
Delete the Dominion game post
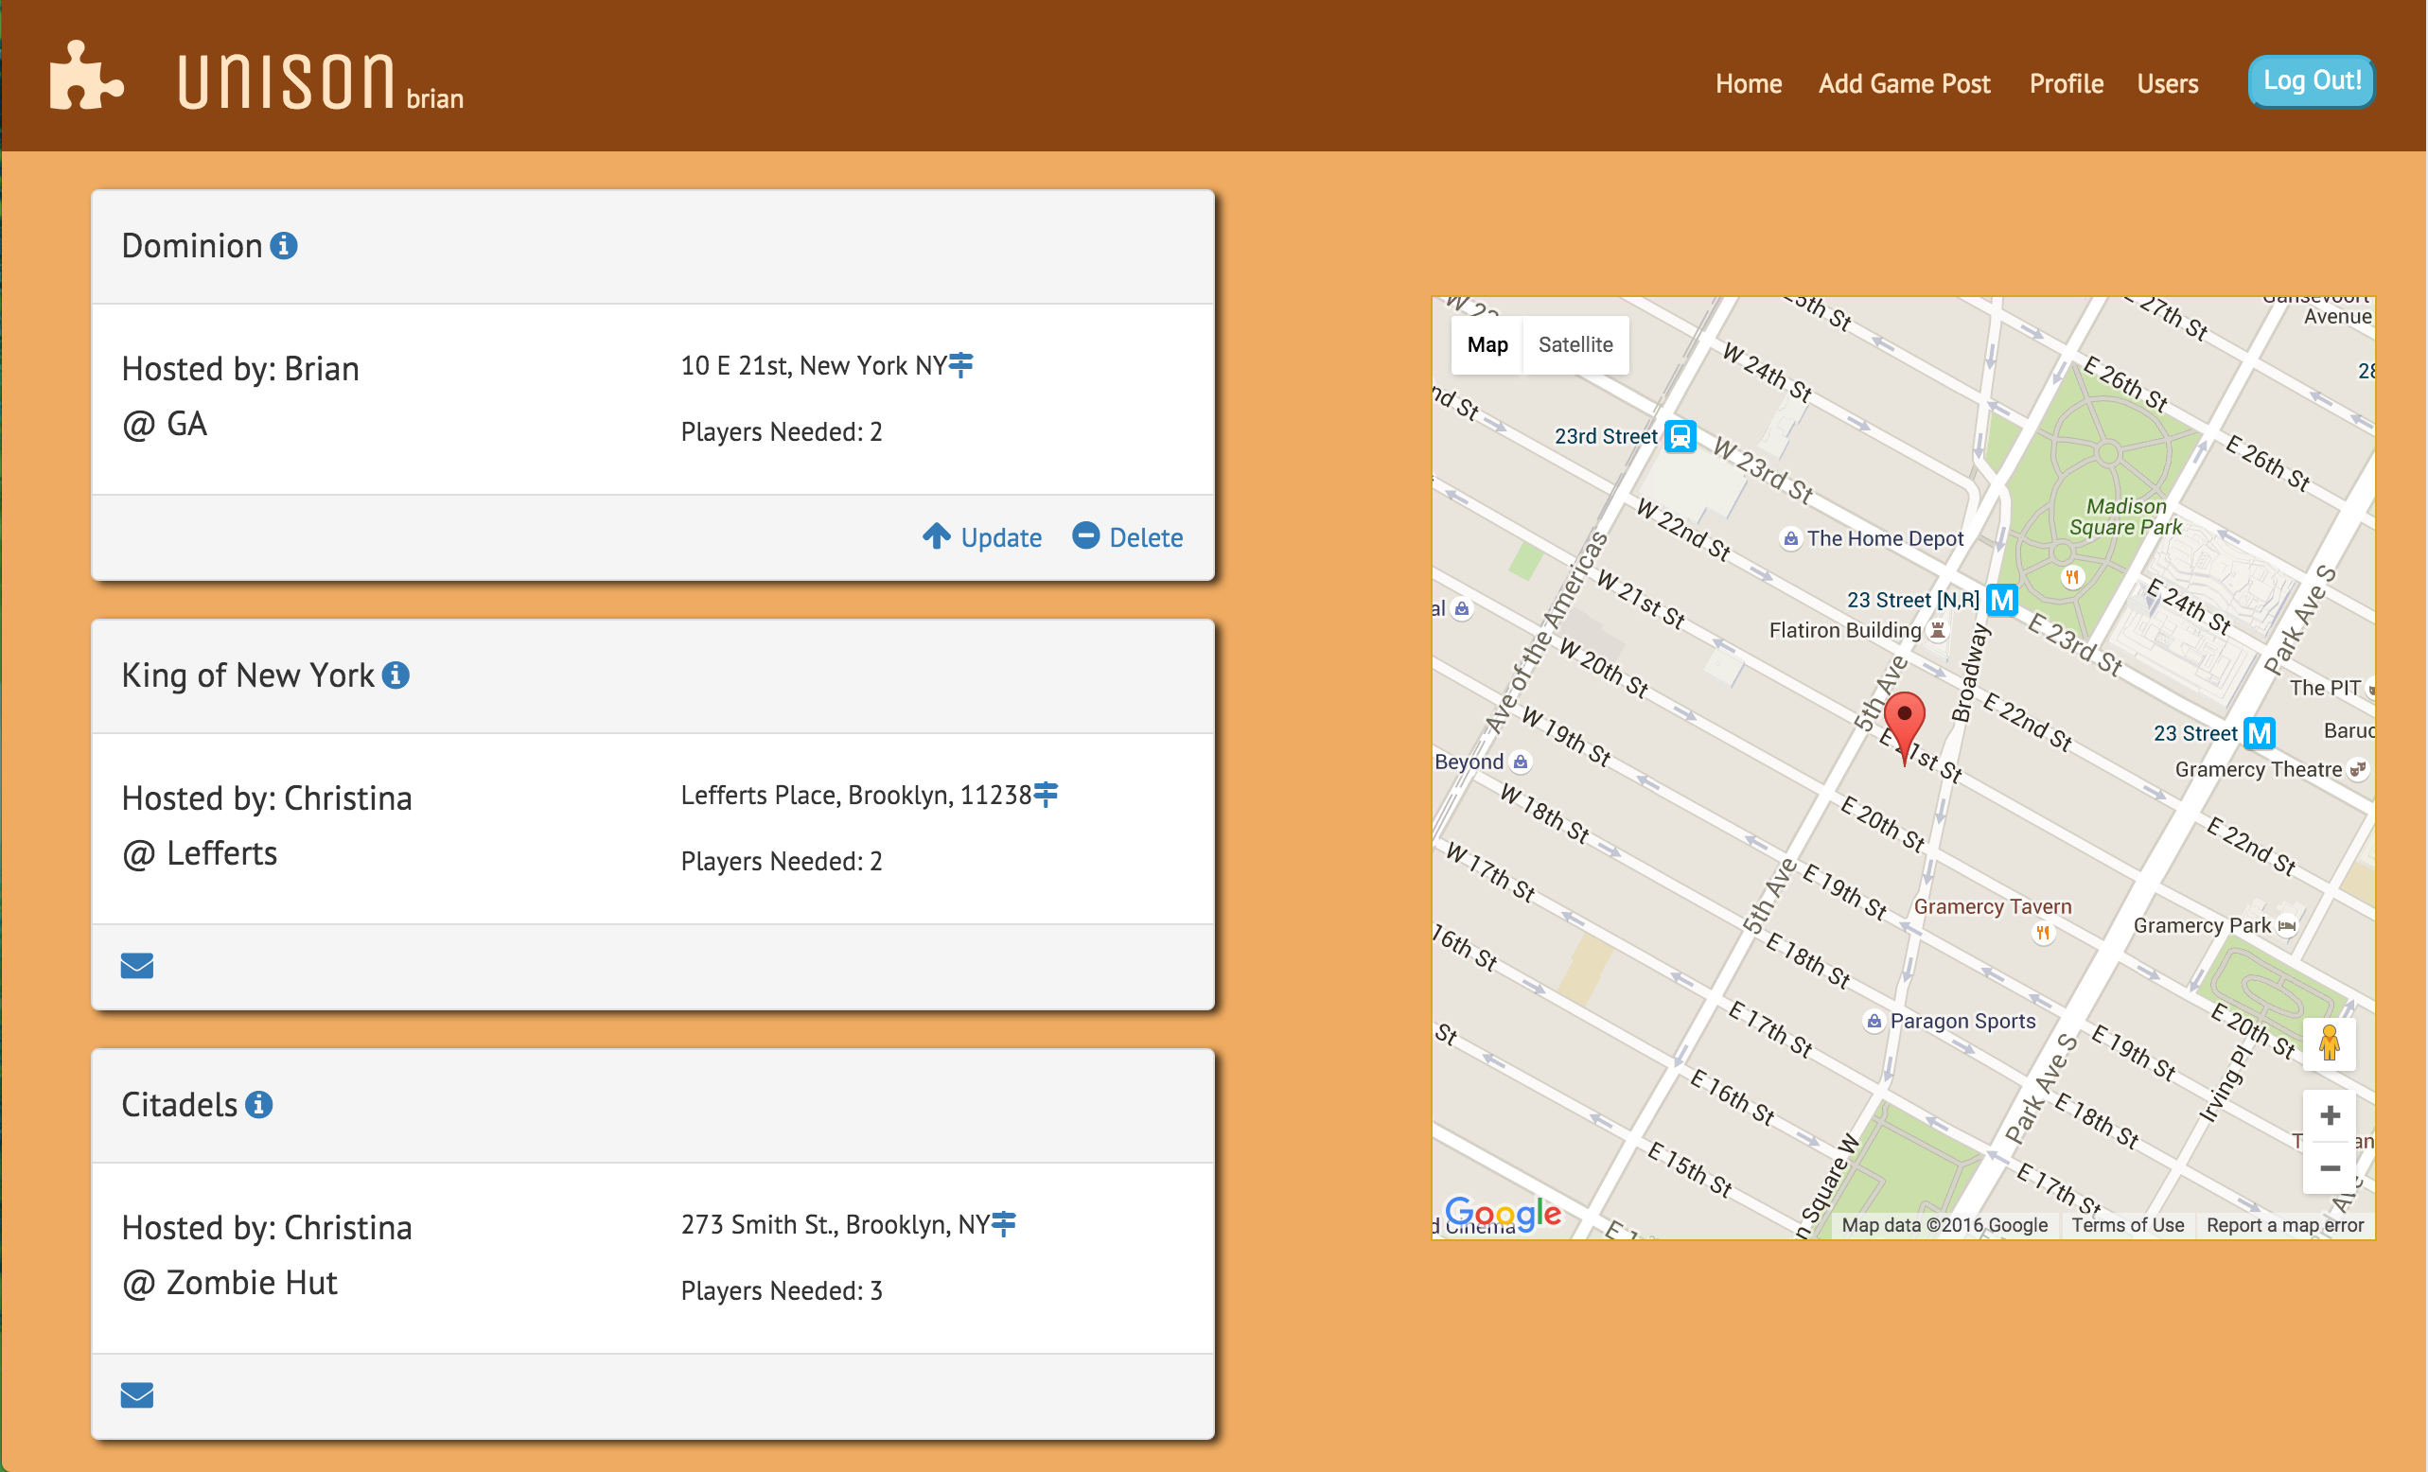(1127, 537)
